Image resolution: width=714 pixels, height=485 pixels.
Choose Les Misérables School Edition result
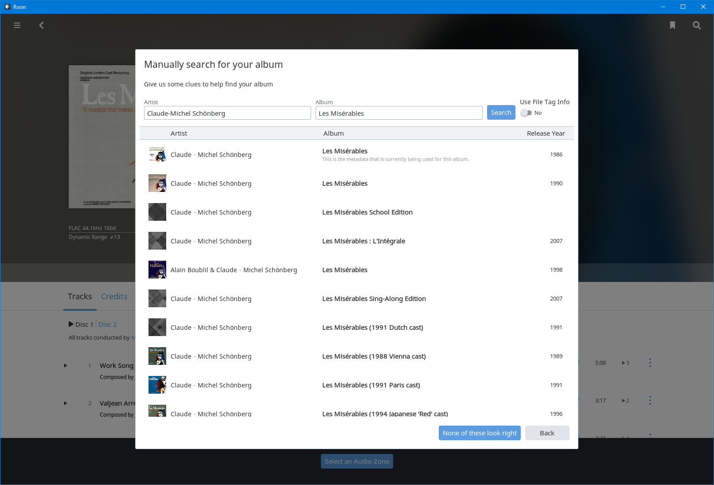click(357, 212)
